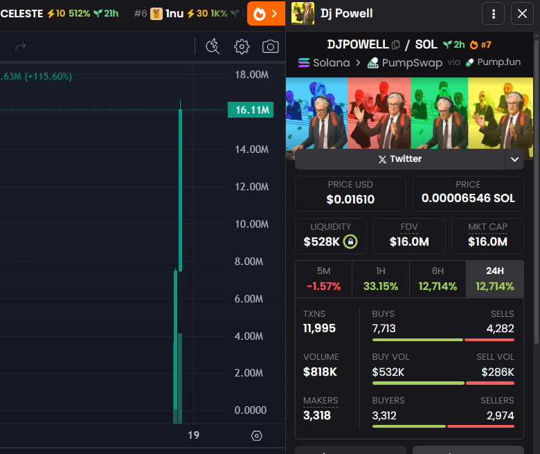Viewport: 540px width, 454px height.
Task: Copy the DJPOWELL token address
Action: click(x=396, y=45)
